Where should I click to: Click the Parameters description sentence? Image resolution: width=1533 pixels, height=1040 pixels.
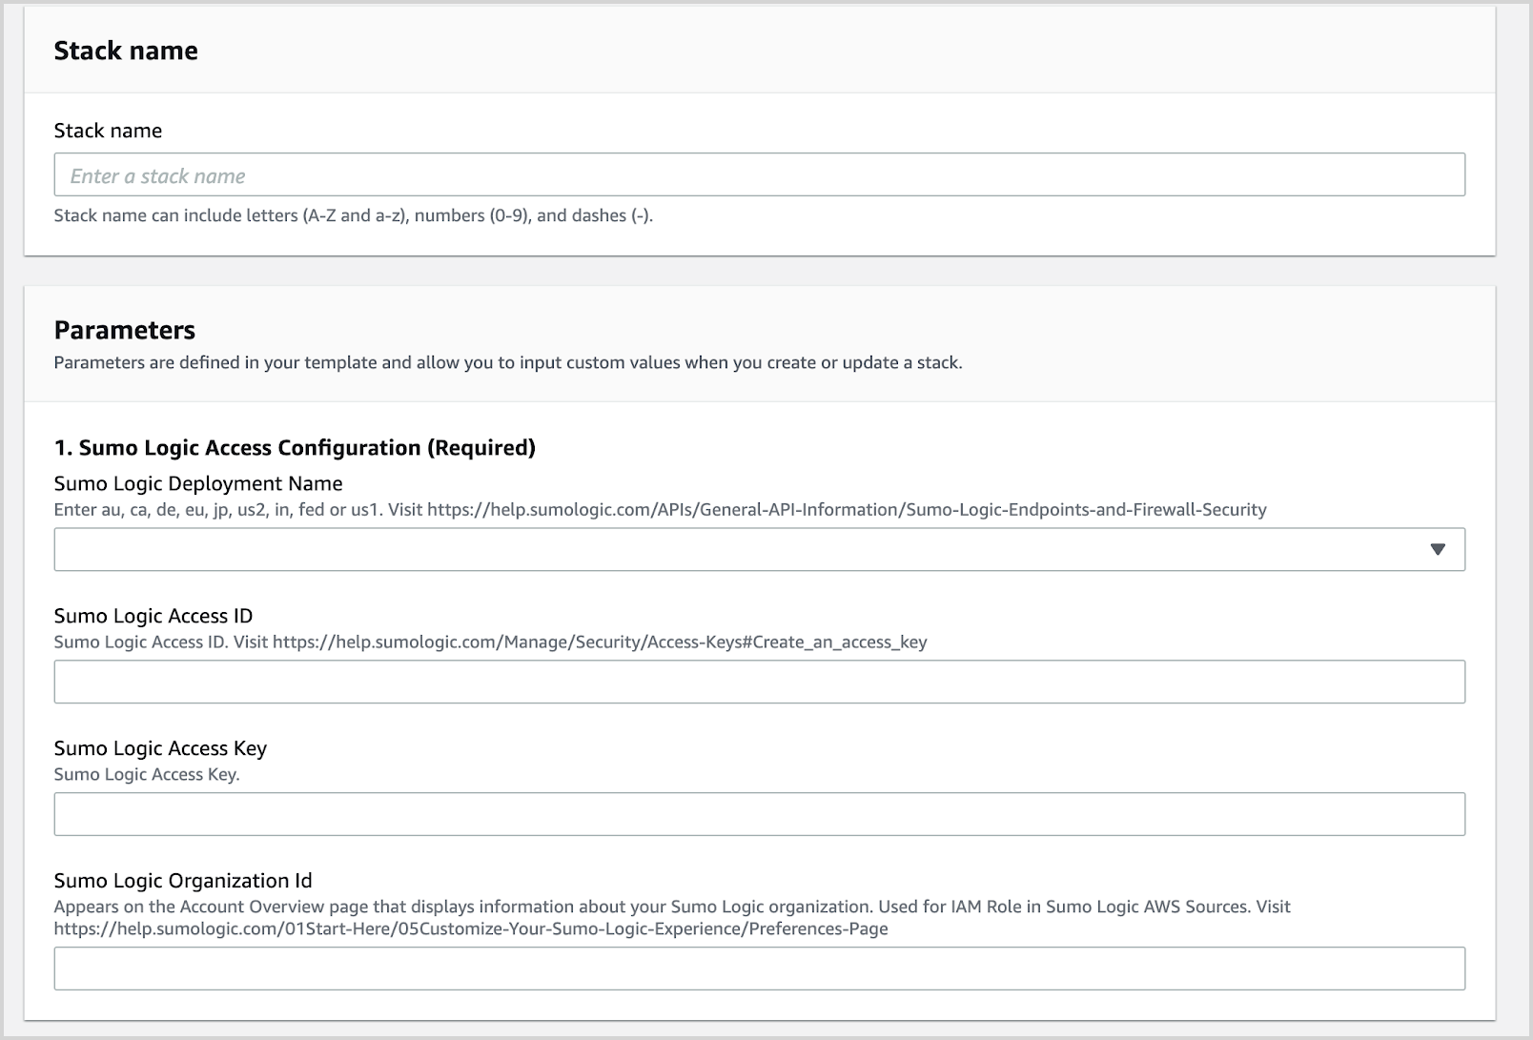click(x=507, y=362)
